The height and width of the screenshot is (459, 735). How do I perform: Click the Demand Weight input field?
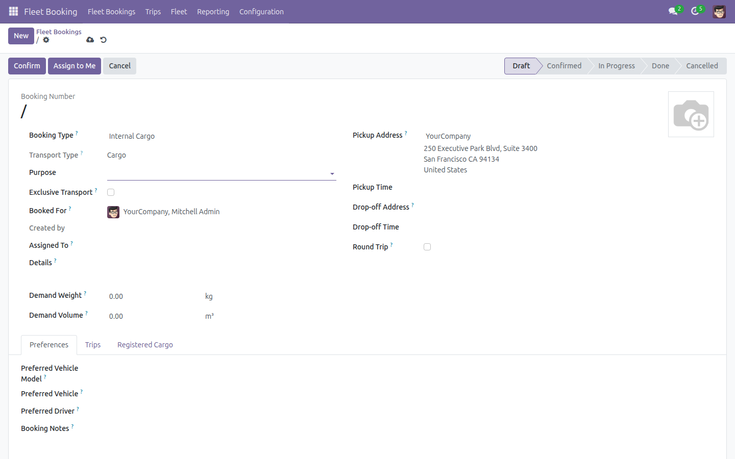[154, 296]
